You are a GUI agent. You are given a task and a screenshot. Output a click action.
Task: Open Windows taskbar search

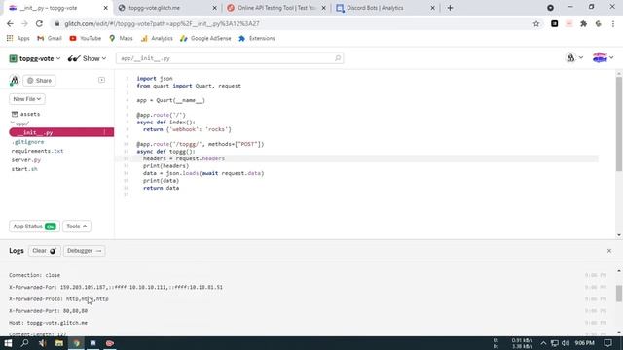pos(24,343)
